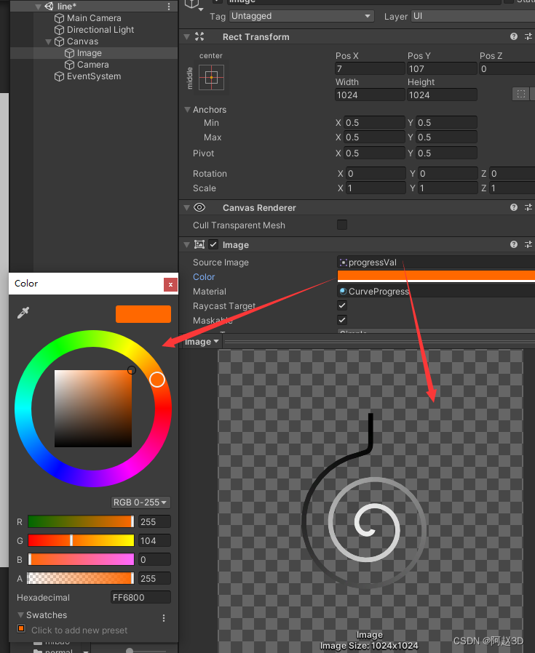Click the CurveProgress material icon
The width and height of the screenshot is (535, 653).
point(343,291)
